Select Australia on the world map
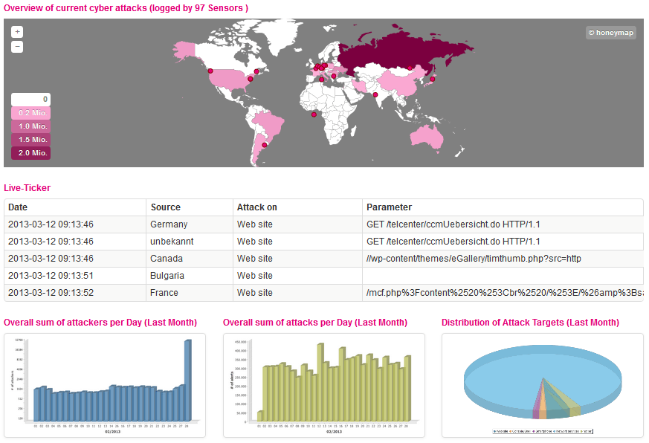649x443 pixels. [425, 137]
